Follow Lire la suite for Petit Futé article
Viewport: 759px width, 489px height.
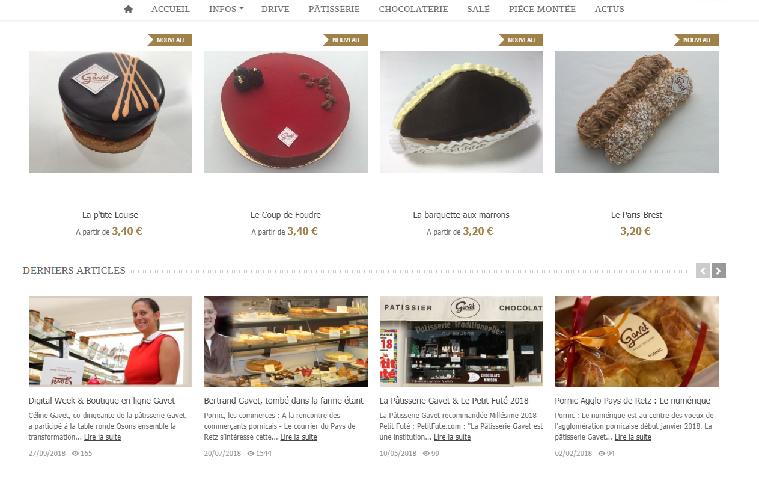coord(452,437)
